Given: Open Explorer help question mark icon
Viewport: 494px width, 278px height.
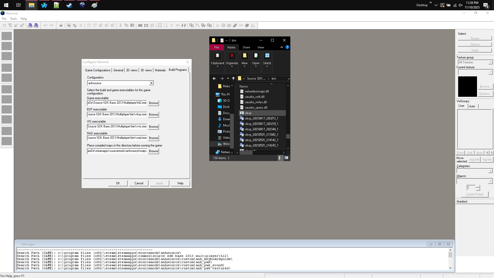Looking at the screenshot, I should click(287, 47).
